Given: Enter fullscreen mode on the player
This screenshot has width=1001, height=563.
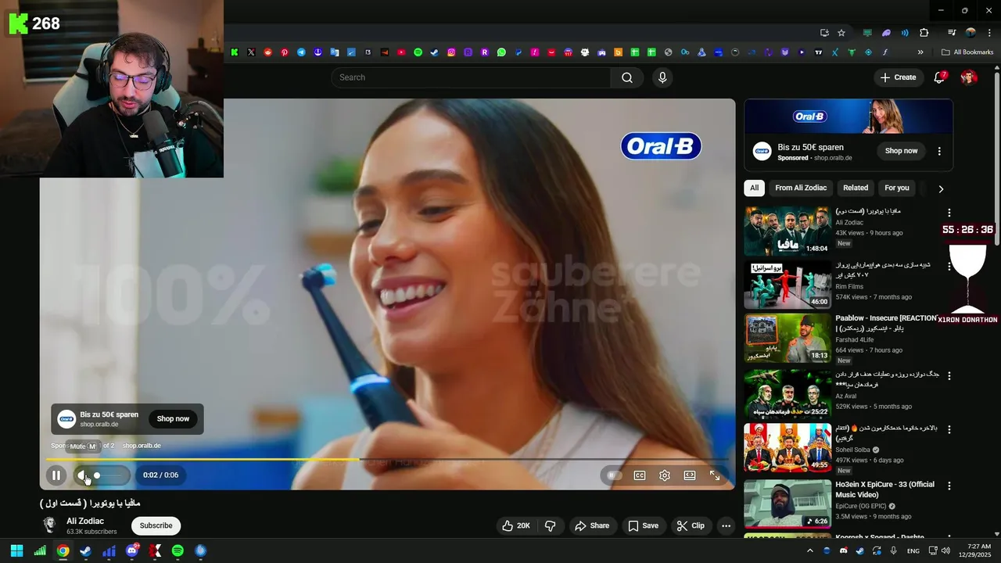Looking at the screenshot, I should click(715, 475).
